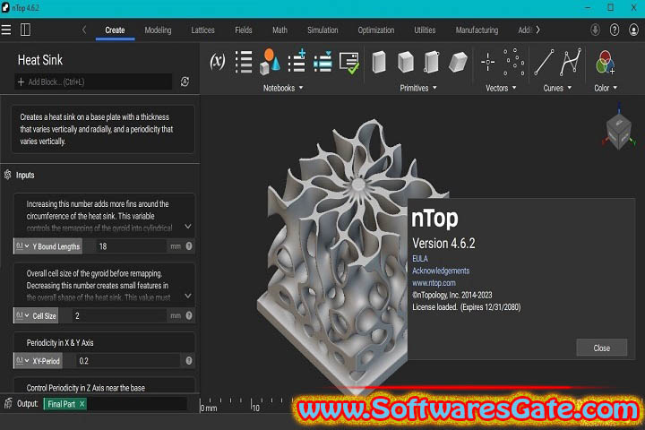Click the checked notebook panel icon
Image resolution: width=645 pixels, height=430 pixels.
(349, 63)
